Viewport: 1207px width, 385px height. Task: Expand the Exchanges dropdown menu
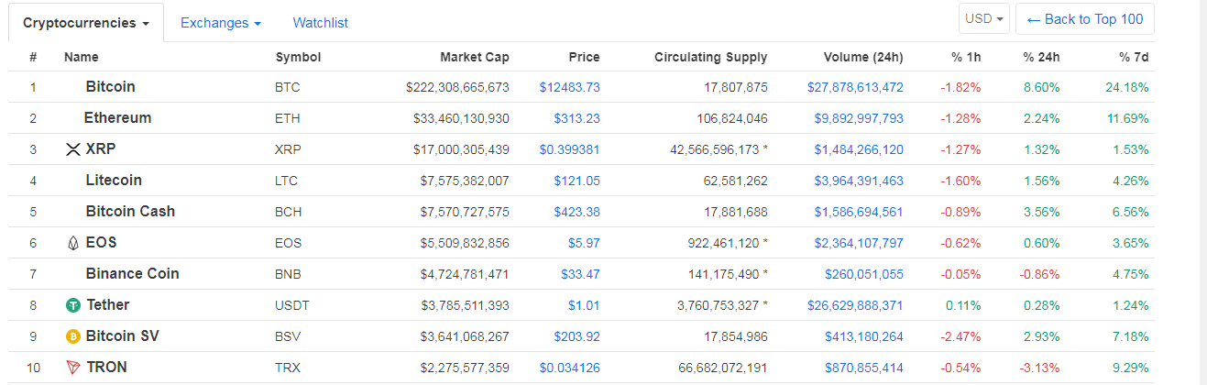(x=220, y=23)
